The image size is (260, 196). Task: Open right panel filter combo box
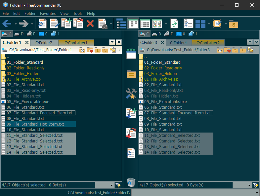(x=242, y=185)
